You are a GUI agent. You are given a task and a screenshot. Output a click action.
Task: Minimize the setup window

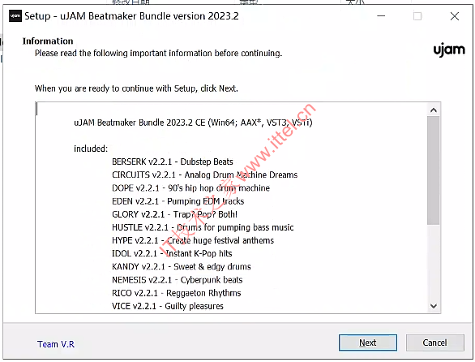click(x=381, y=15)
